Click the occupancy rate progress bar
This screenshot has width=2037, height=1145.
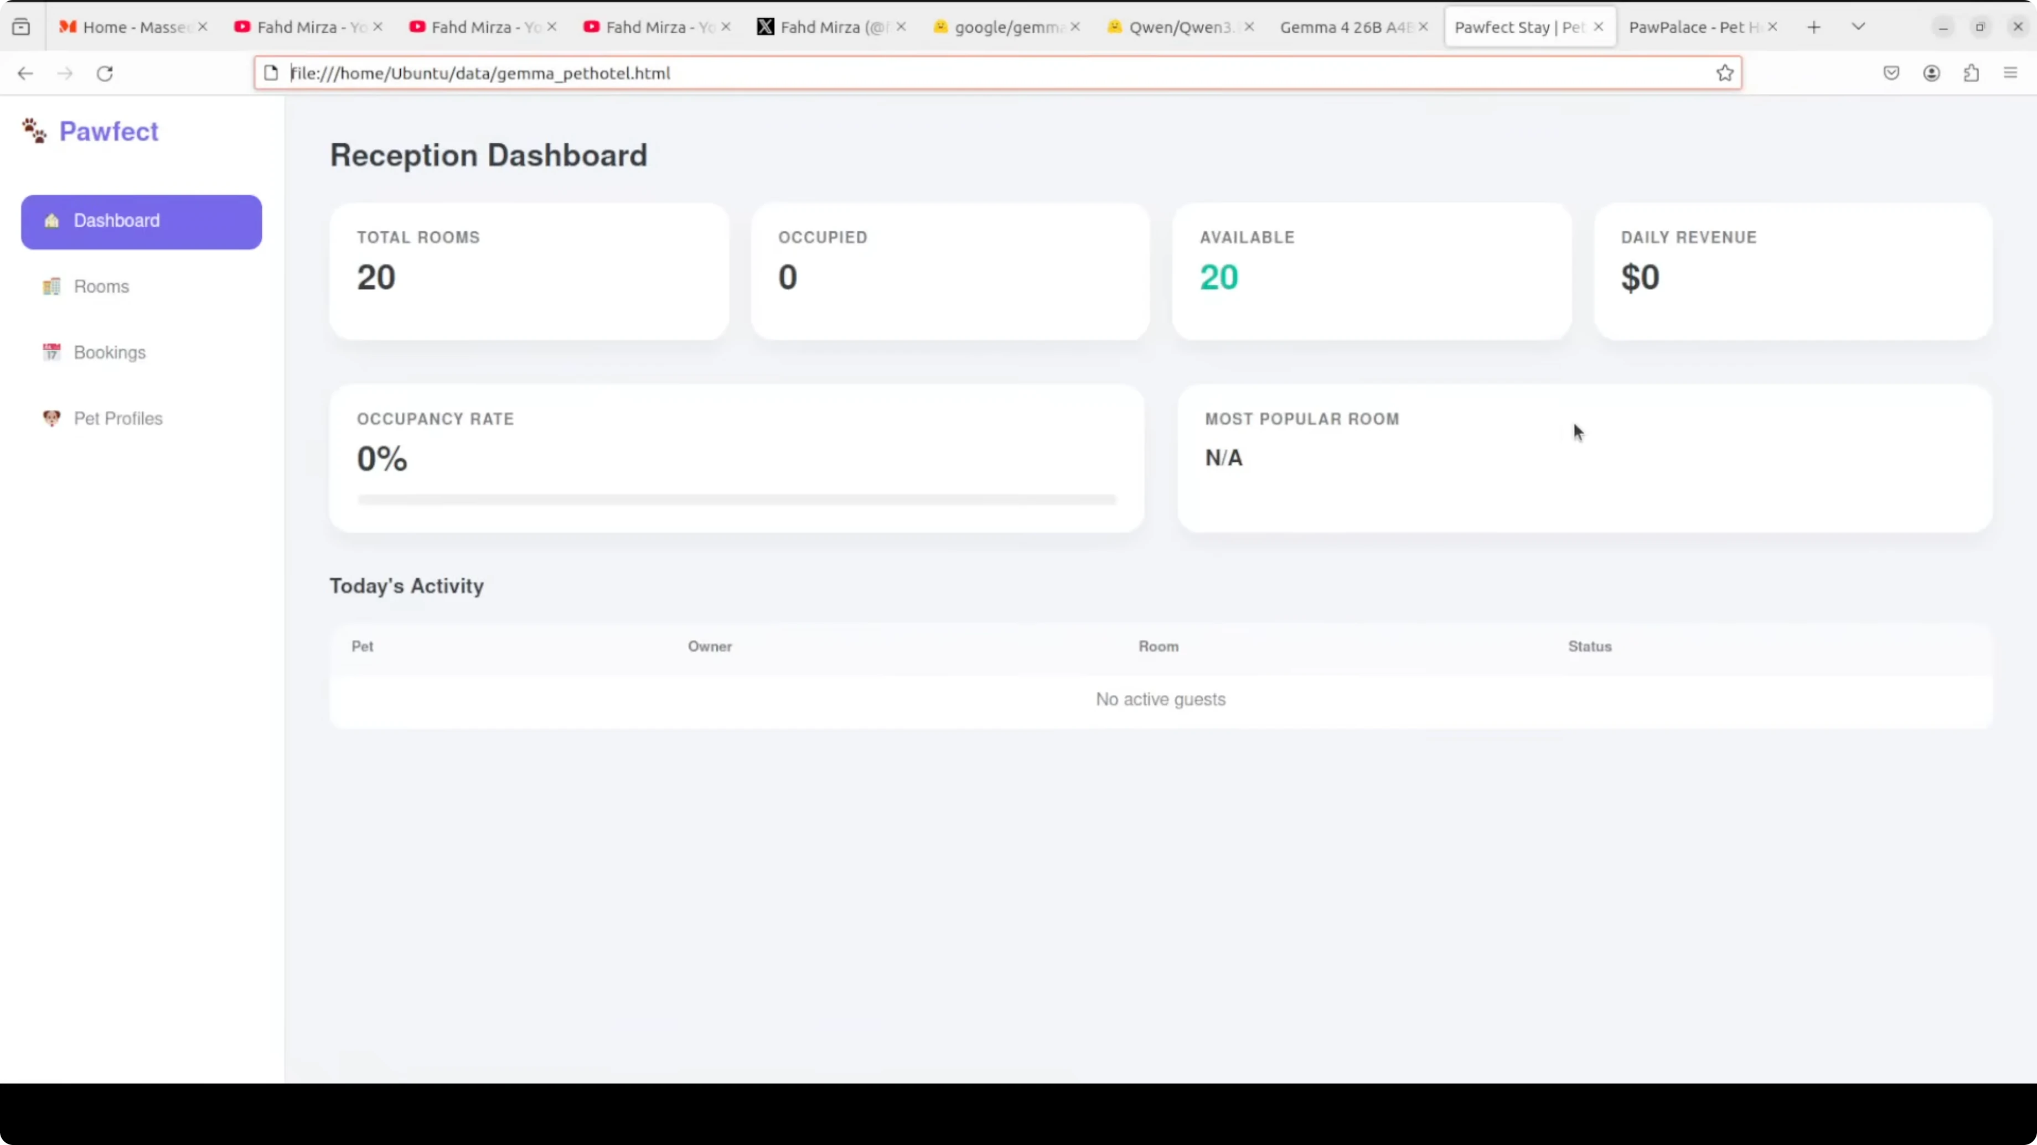(x=736, y=499)
